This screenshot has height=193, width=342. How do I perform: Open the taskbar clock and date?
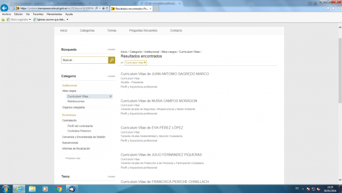pyautogui.click(x=330, y=189)
